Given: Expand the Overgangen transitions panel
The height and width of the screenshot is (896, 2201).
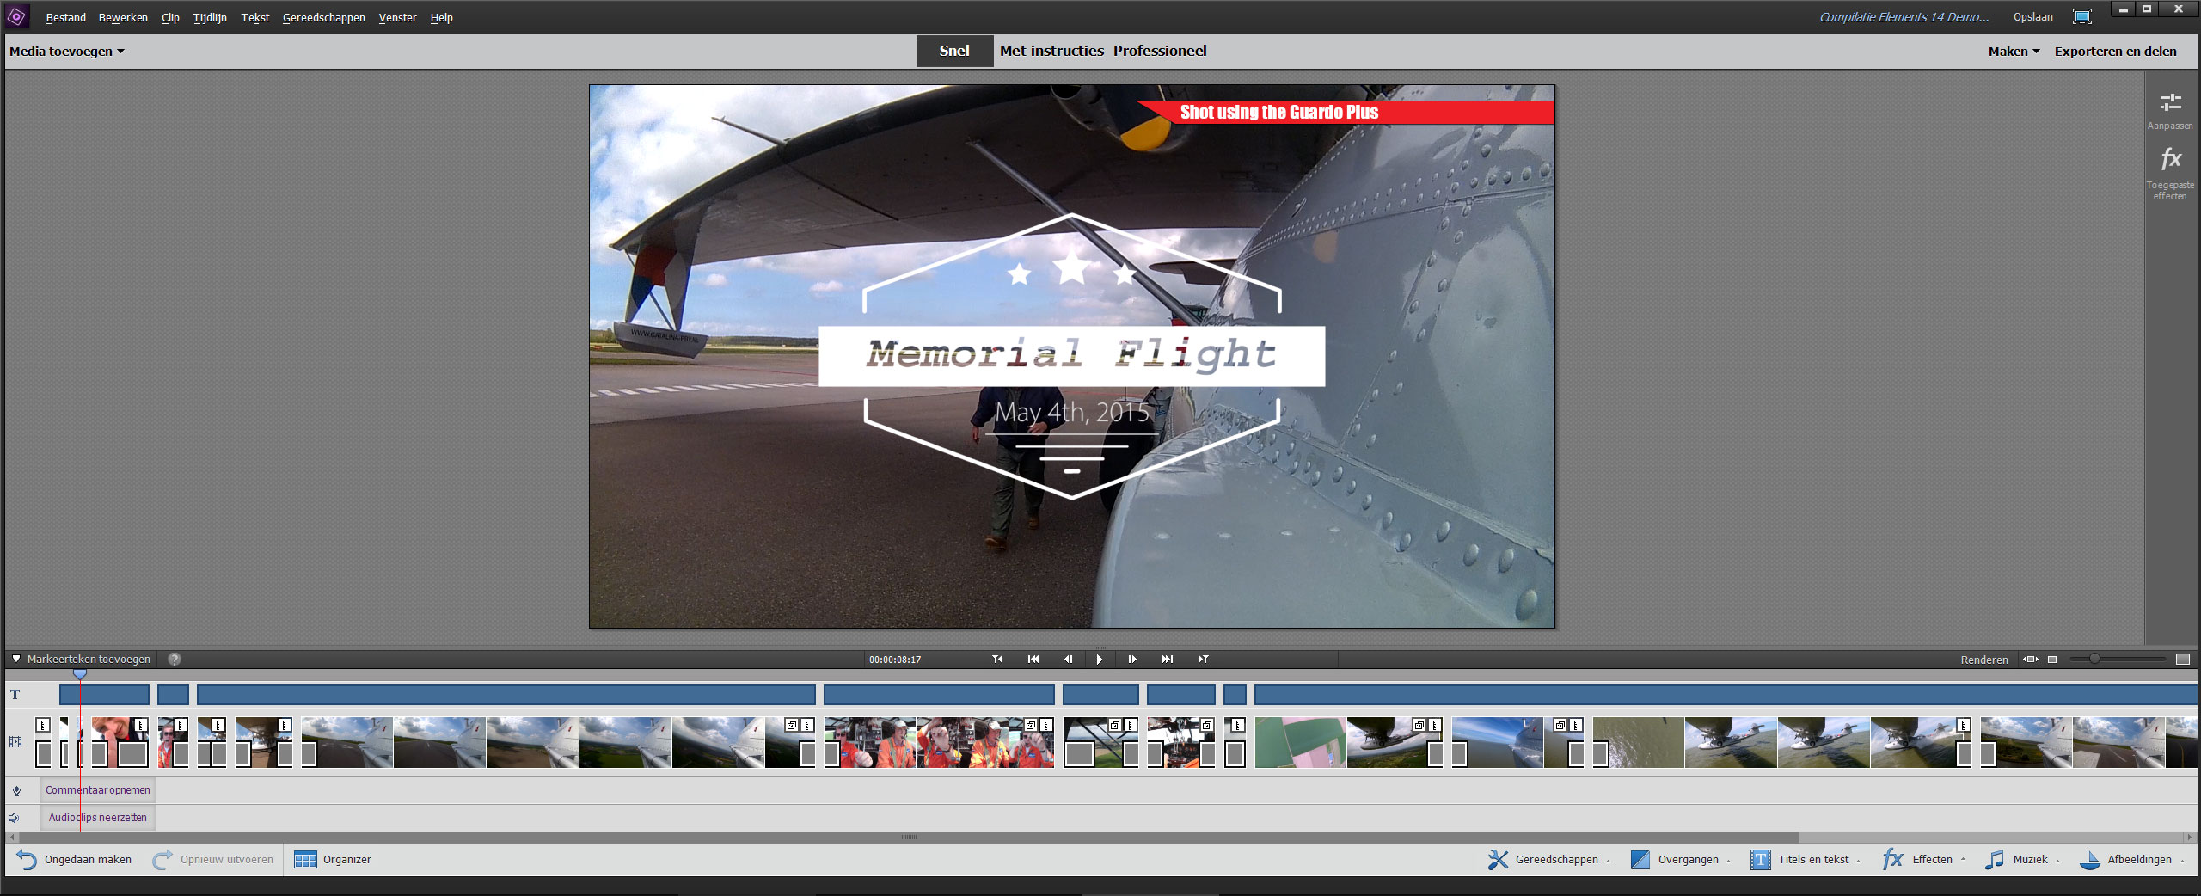Looking at the screenshot, I should (x=1680, y=860).
